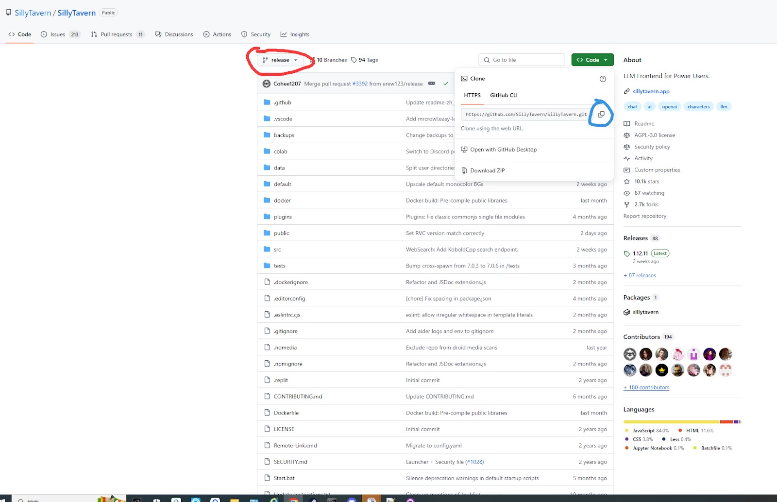Open the clone help question-mark icon
This screenshot has height=502, width=777.
coord(603,79)
